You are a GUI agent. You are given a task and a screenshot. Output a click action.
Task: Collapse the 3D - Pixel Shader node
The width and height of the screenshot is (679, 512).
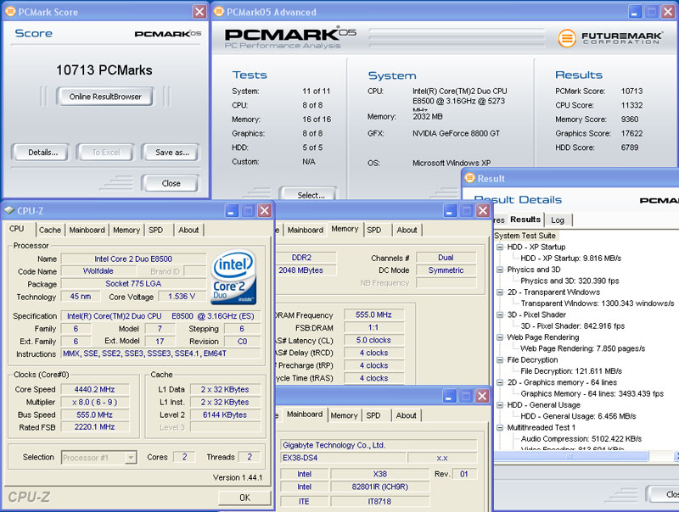pos(500,314)
